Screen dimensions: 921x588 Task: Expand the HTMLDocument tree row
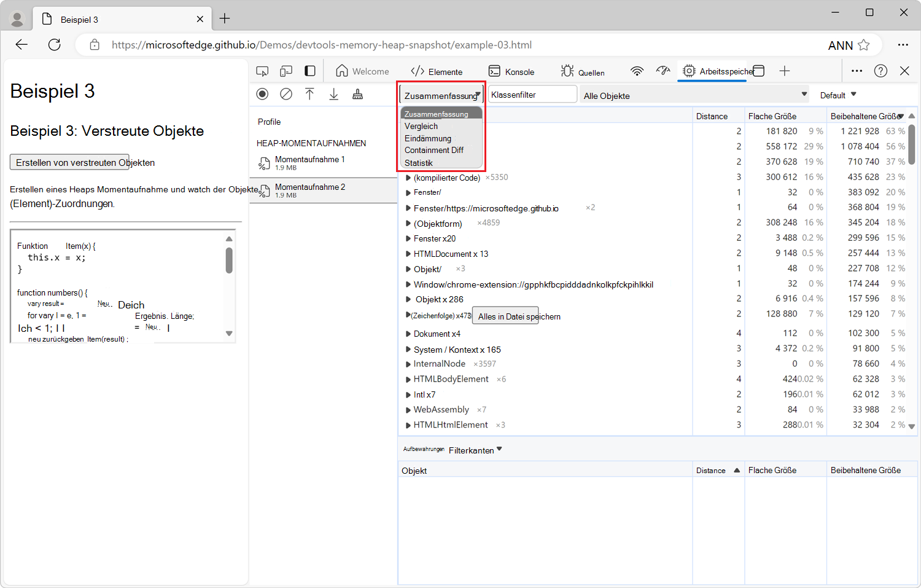408,254
